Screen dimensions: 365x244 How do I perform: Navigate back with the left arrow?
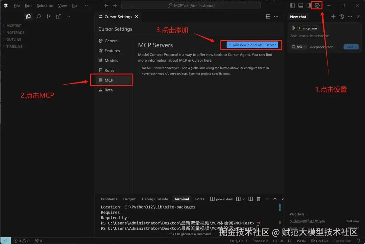tap(106, 5)
